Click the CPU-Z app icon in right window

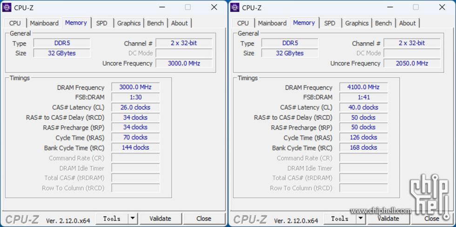235,7
